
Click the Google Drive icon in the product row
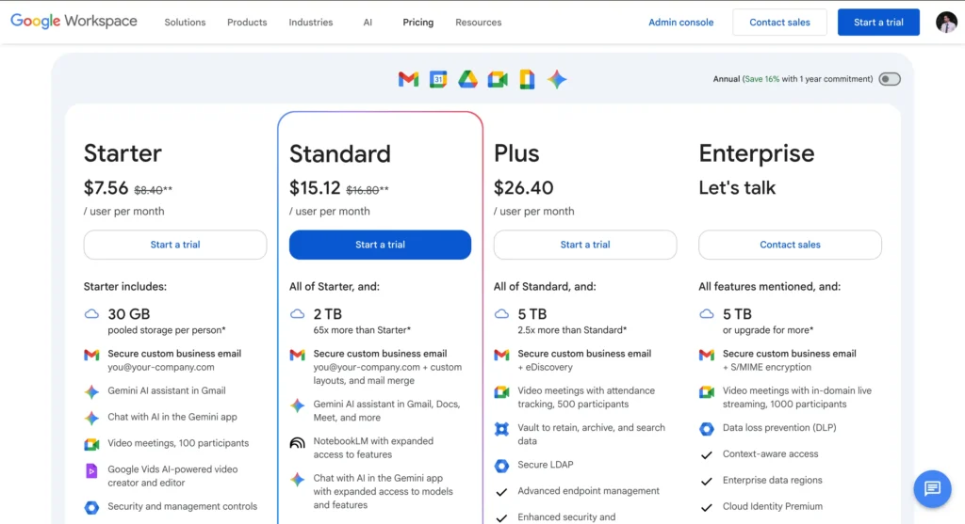click(467, 79)
